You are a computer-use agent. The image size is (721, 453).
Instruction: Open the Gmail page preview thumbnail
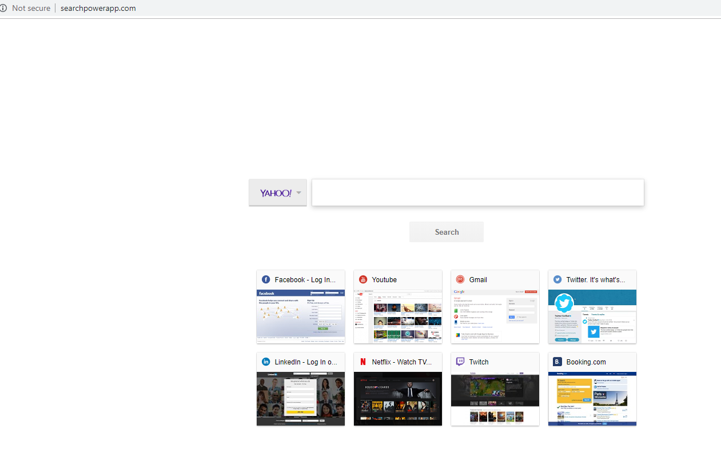(x=495, y=316)
